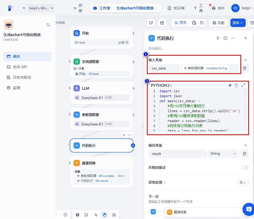Screen dimensions: 254x219
Task: Delete the result output variable
Action: (244, 154)
